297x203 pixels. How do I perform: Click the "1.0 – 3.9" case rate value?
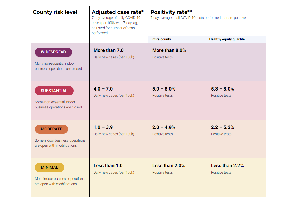tap(103, 127)
